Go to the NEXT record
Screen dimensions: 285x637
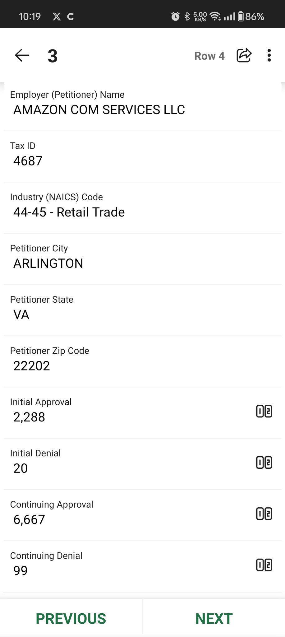[x=214, y=619]
